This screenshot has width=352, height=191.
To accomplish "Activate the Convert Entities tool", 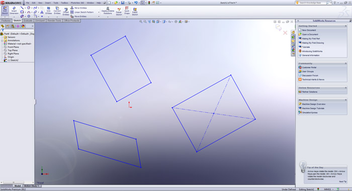I will 57,11.
